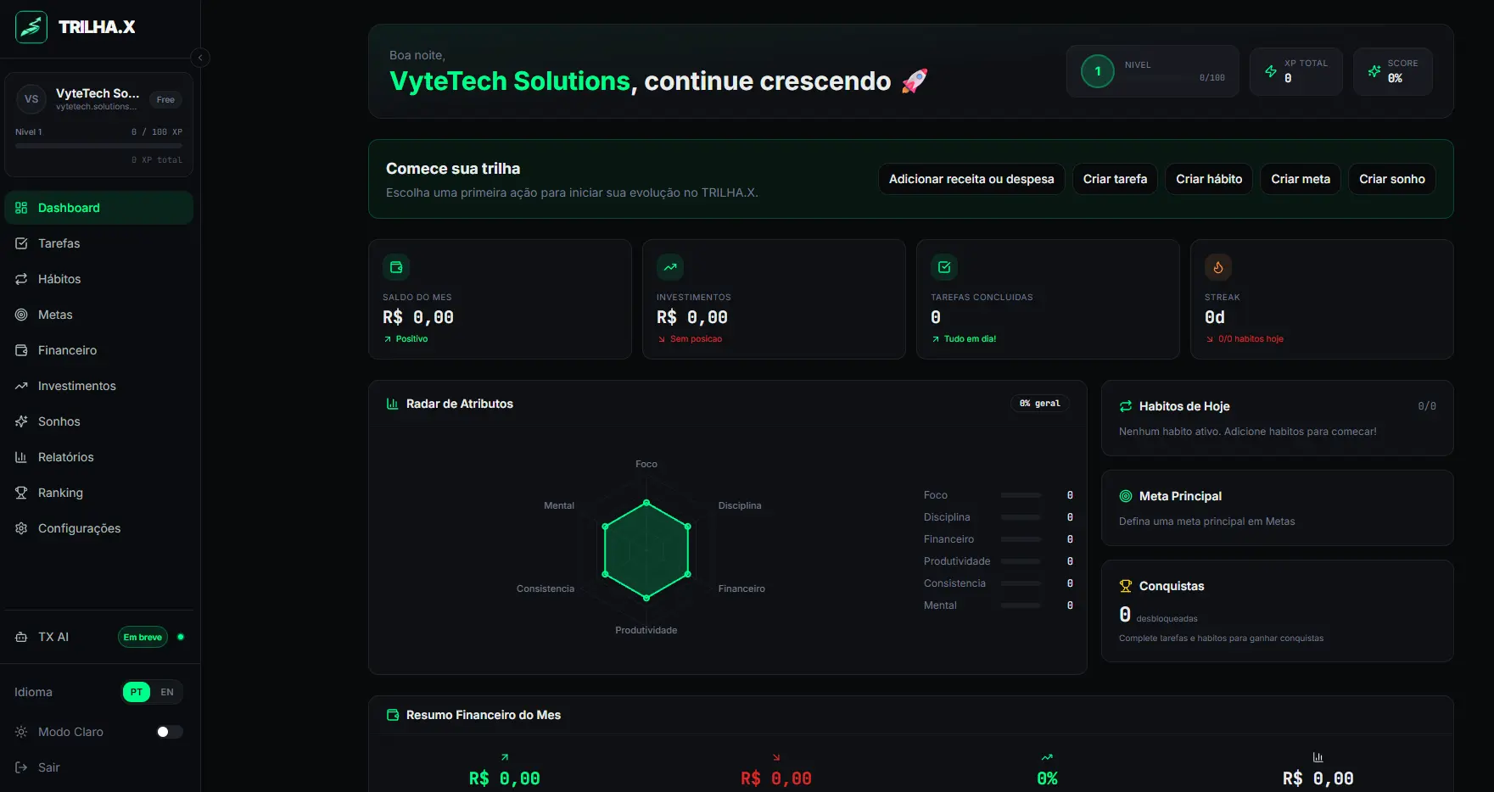Screen dimensions: 1494x792
Task: Navigate to Metas
Action: (99, 315)
